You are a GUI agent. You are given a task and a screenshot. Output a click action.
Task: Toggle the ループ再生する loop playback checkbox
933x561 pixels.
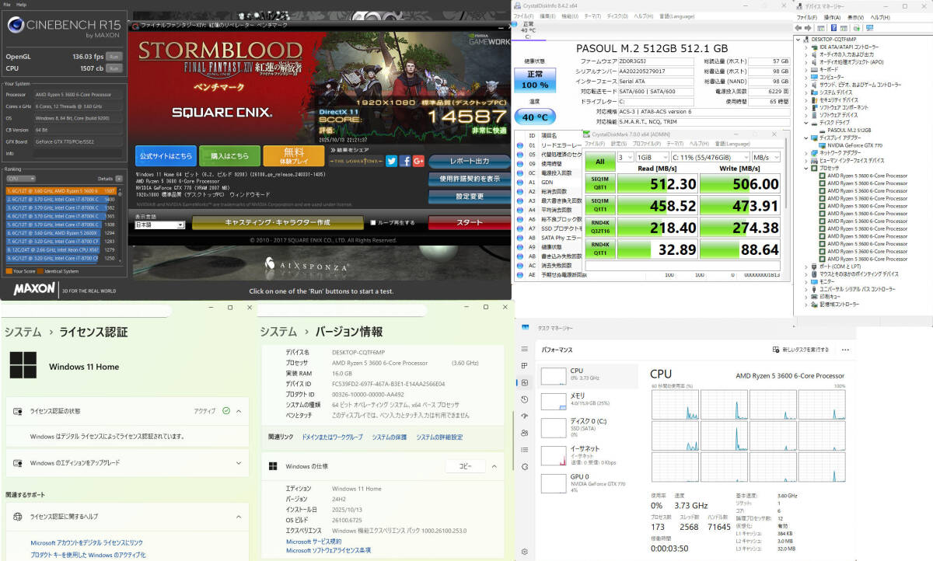tap(373, 222)
